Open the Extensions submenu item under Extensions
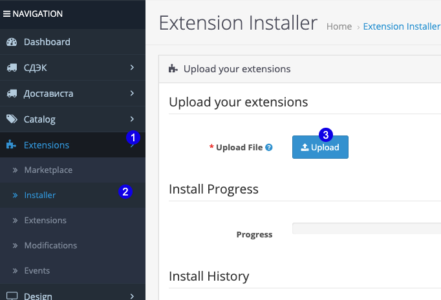 (x=45, y=220)
